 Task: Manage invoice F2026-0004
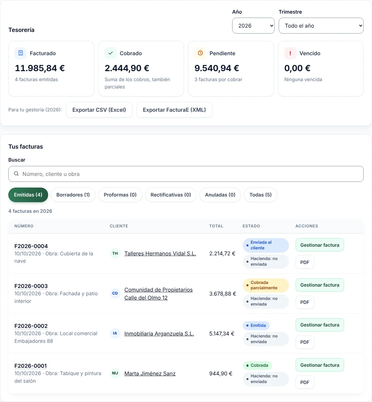320,245
